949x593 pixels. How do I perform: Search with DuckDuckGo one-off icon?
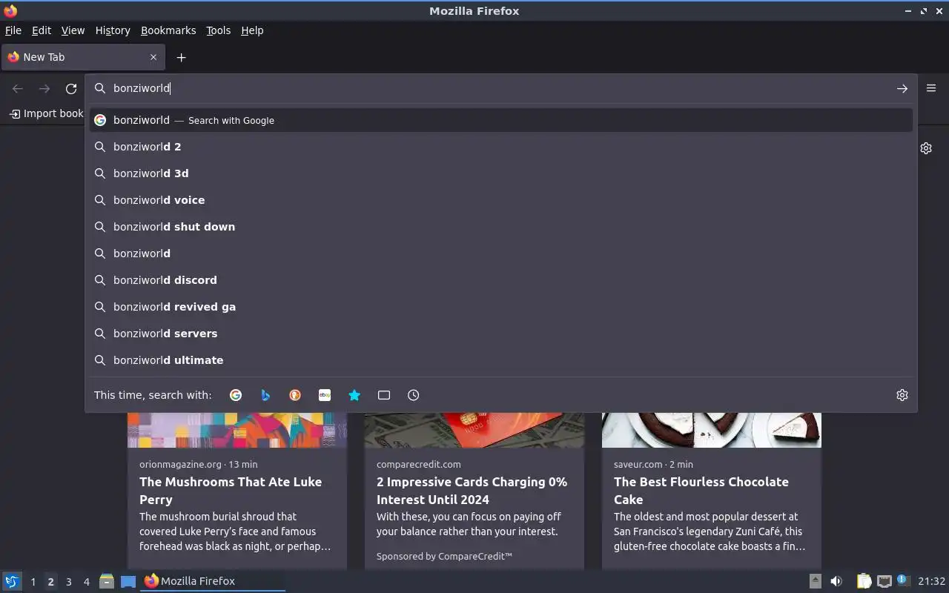point(295,395)
